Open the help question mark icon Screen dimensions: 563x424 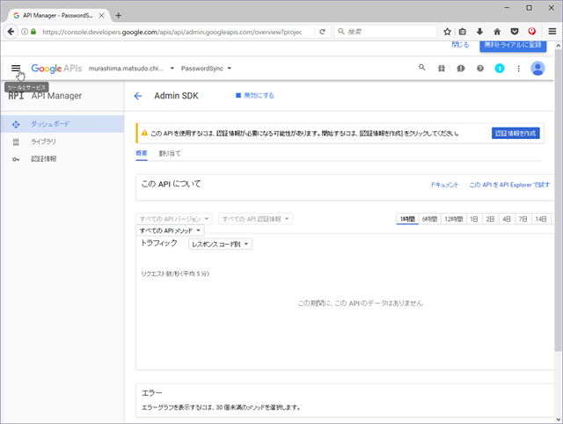pos(480,69)
